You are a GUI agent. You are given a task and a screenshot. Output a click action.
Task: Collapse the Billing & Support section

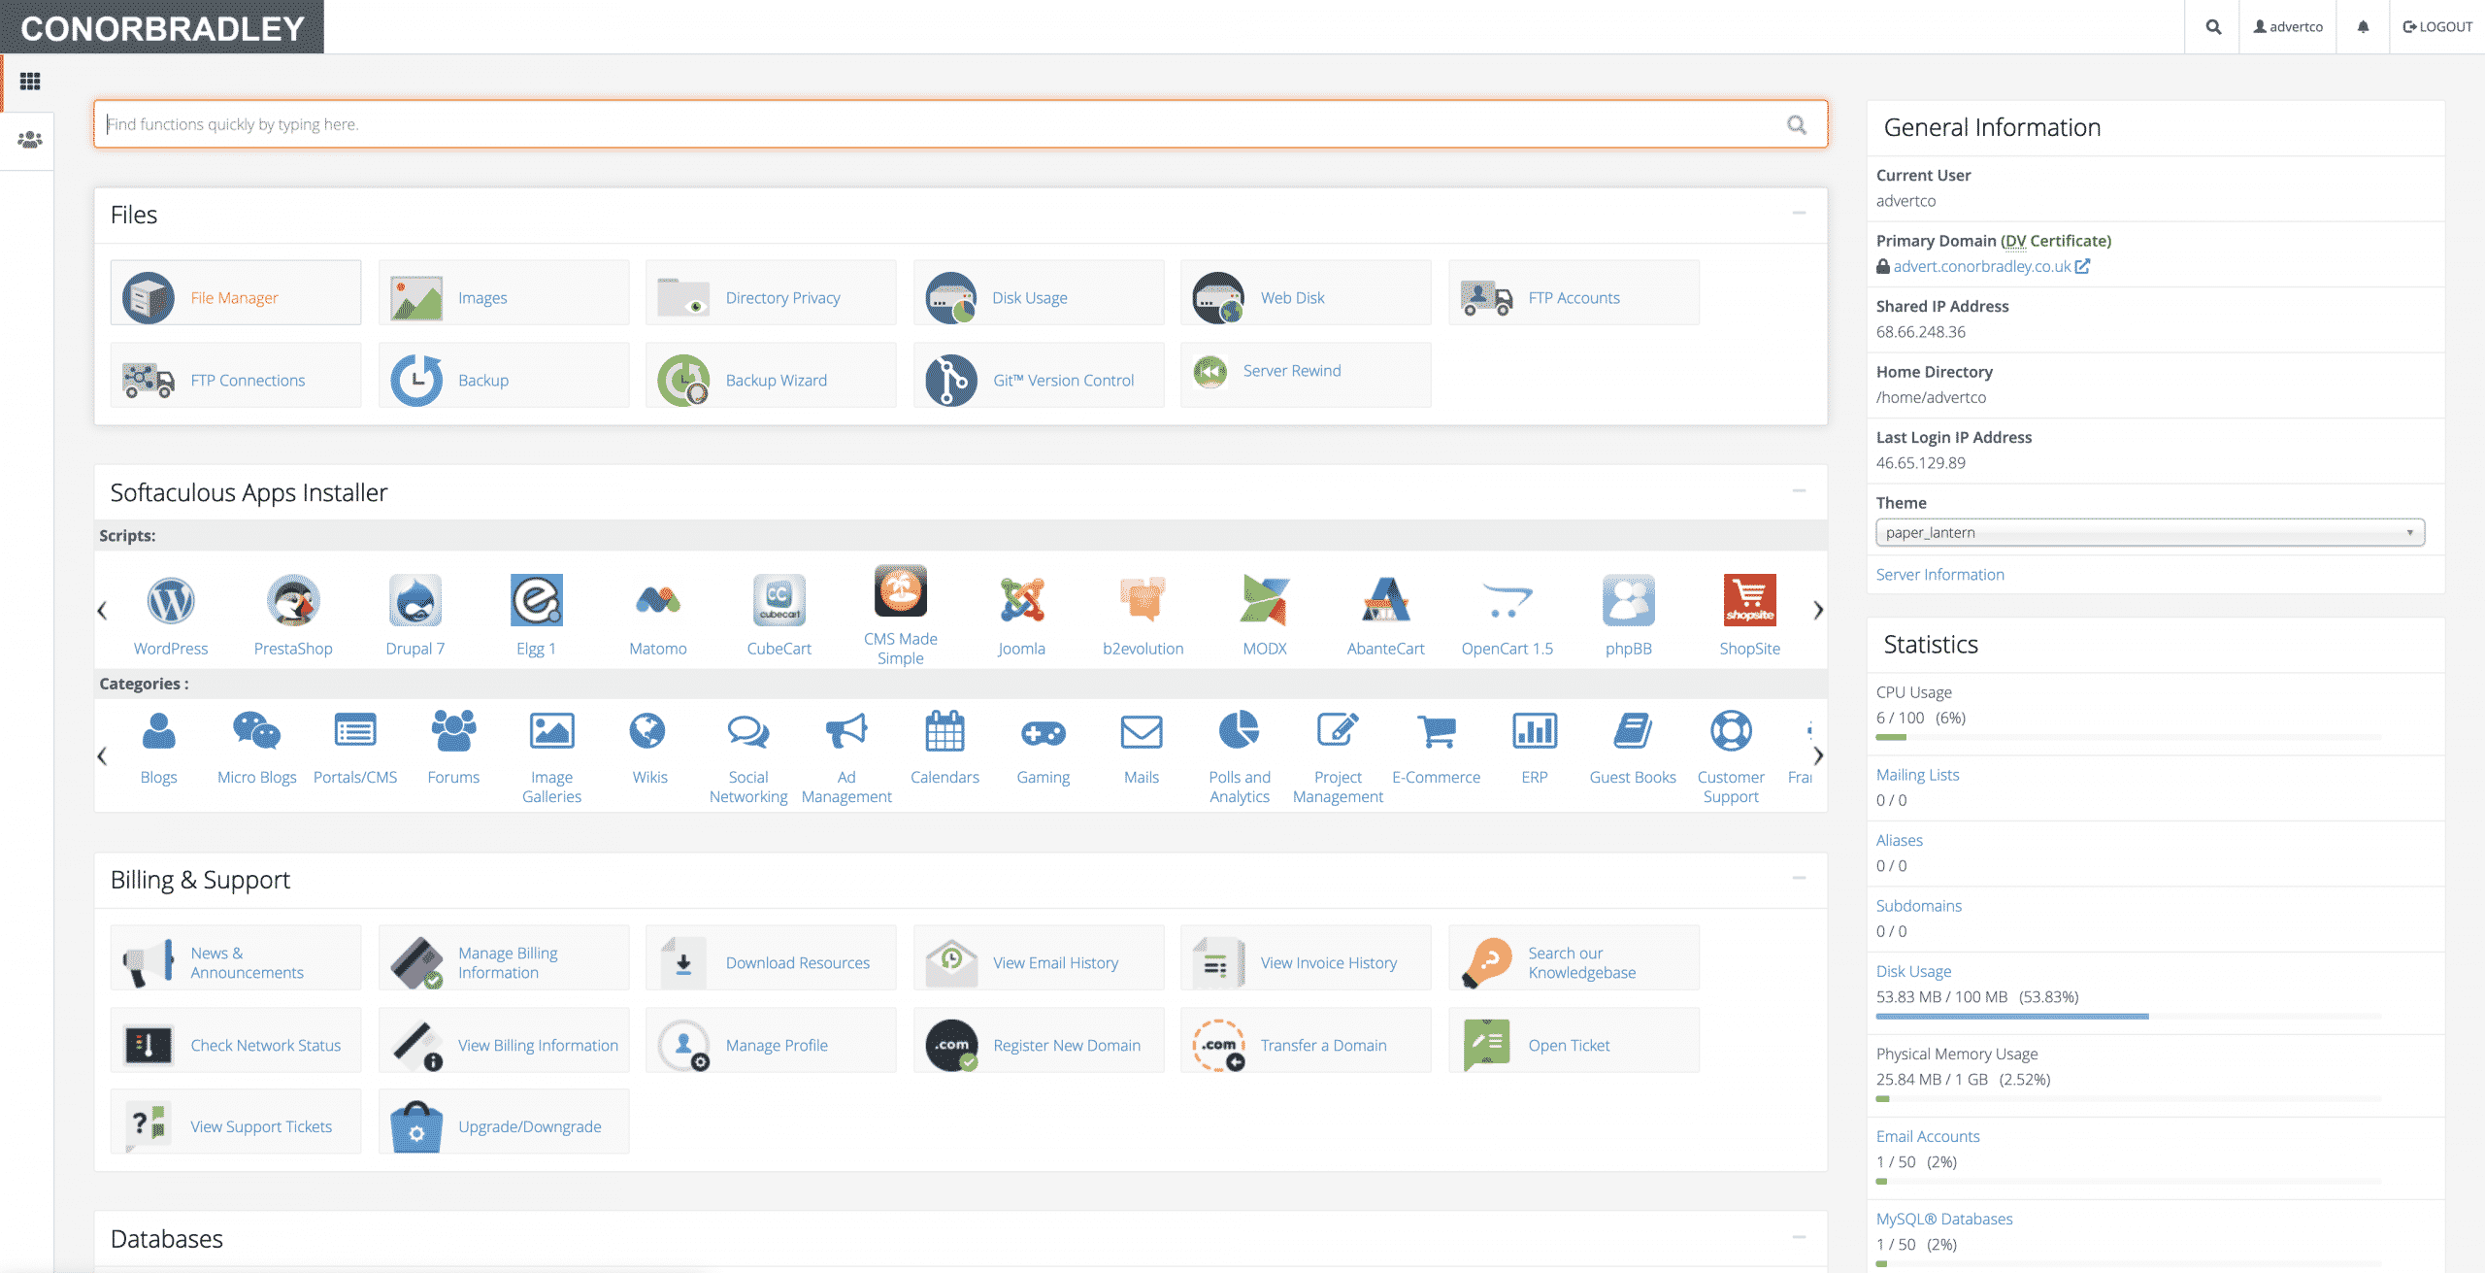click(x=1799, y=878)
